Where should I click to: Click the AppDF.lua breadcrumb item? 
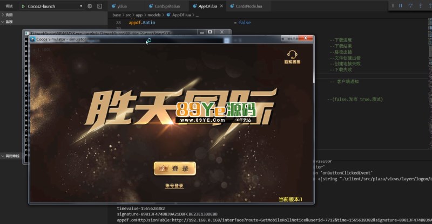click(179, 15)
